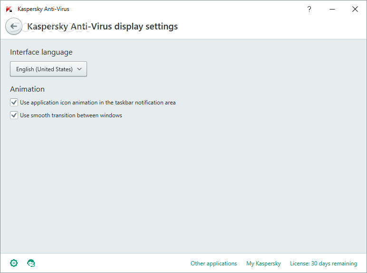The width and height of the screenshot is (367, 273).
Task: Click the Kaspersky logo in title bar
Action: 9,9
